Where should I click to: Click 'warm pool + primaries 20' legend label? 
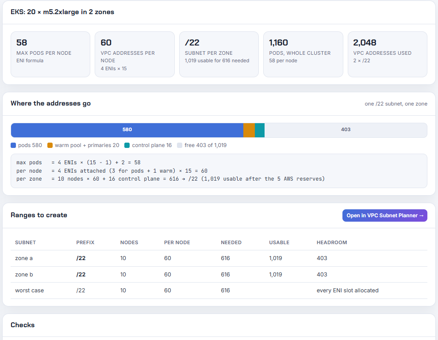point(87,145)
